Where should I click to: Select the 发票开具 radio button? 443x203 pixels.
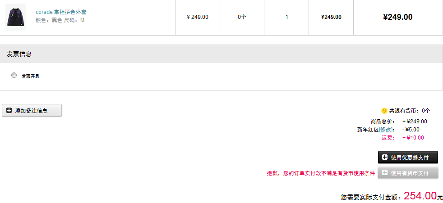14,75
